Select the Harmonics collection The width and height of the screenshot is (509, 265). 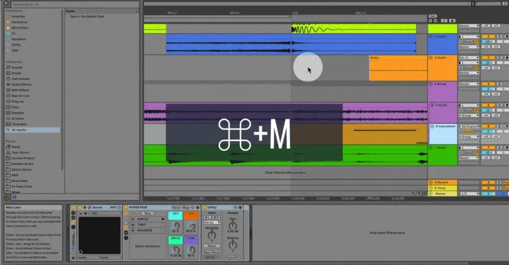[19, 22]
